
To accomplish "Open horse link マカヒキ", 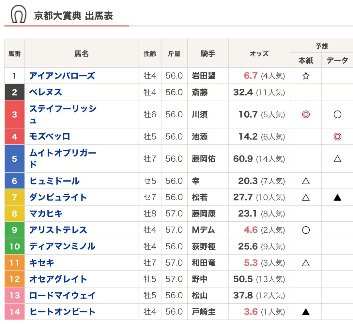I will pyautogui.click(x=46, y=214).
